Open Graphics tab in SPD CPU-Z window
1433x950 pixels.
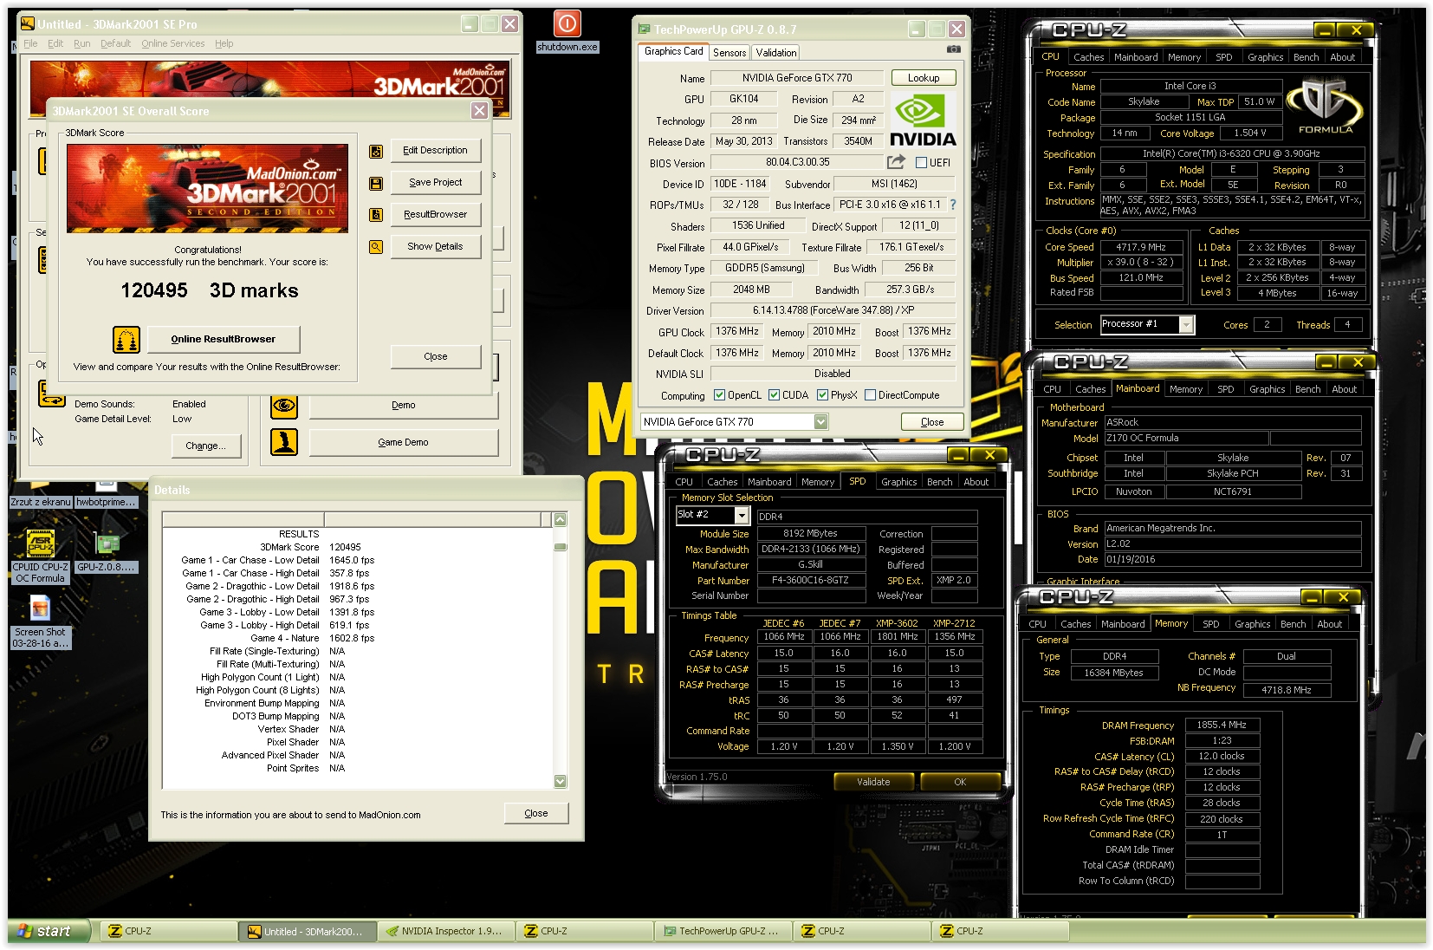tap(898, 482)
